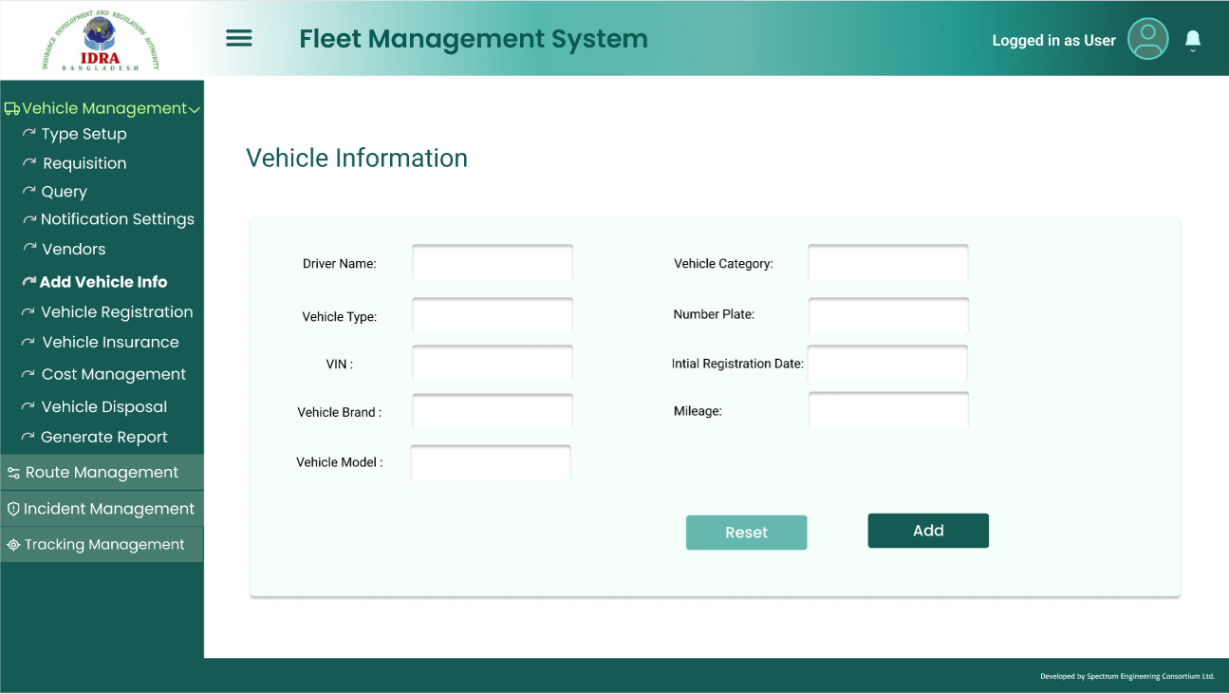Select the Mileage input box
Screen dimensions: 1229x694
[x=887, y=410]
